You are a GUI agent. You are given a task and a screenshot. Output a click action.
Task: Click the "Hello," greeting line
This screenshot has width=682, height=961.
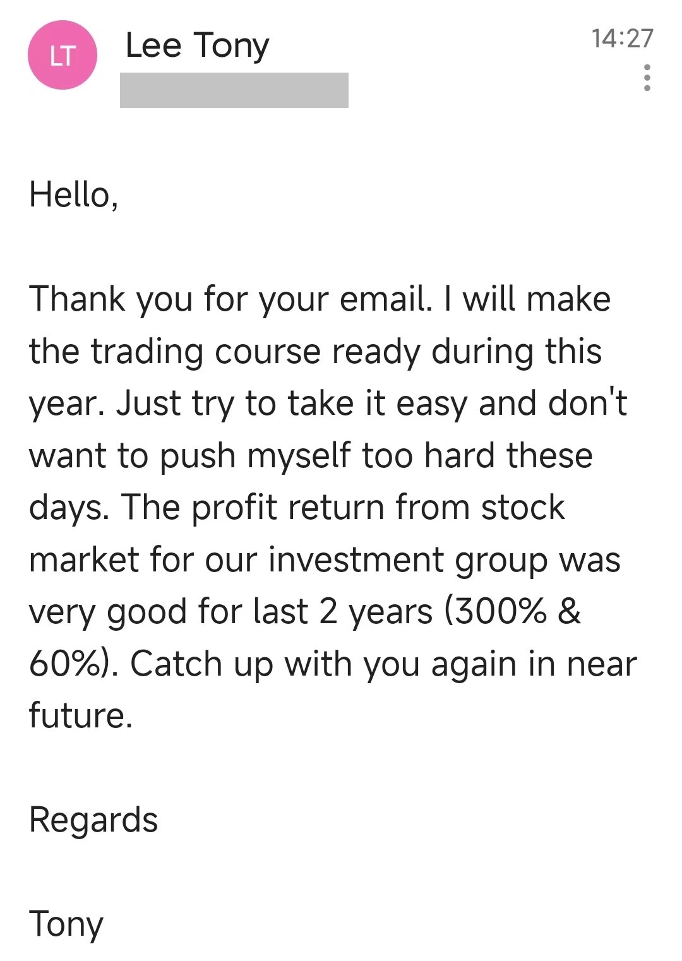(x=73, y=195)
